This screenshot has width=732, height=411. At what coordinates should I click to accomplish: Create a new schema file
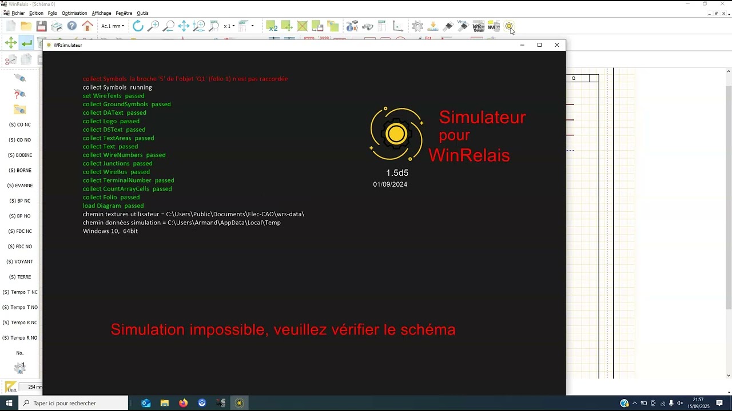11,26
